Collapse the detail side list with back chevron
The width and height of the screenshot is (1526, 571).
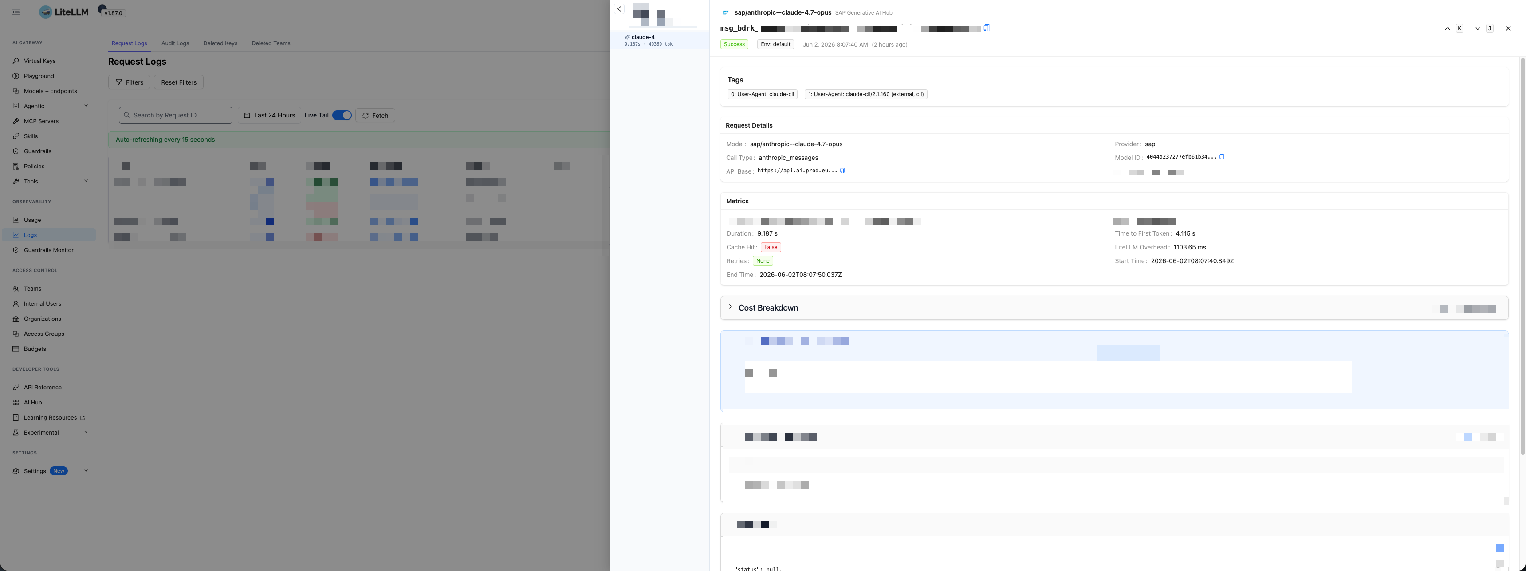619,9
